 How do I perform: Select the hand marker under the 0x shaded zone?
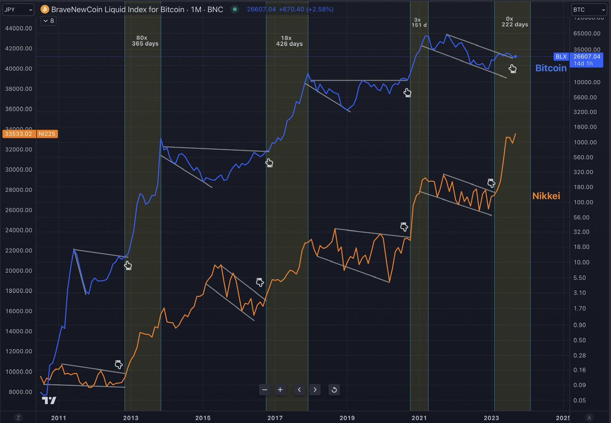click(513, 68)
